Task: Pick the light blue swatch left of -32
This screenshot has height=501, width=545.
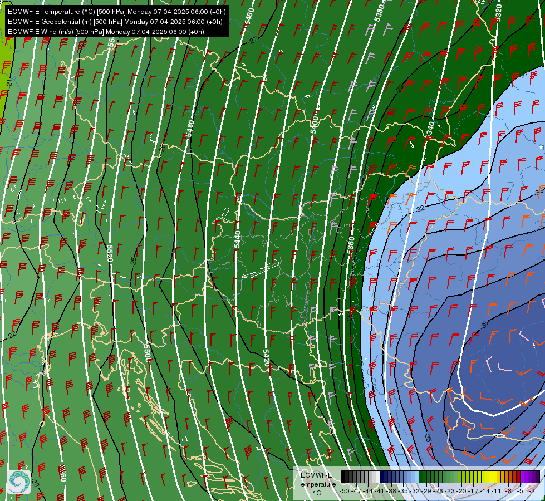Action: 413,477
